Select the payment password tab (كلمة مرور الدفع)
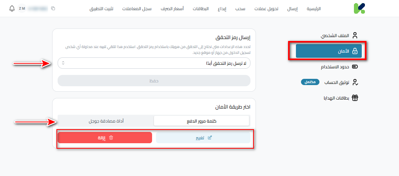This screenshot has height=176, width=399. click(x=201, y=121)
